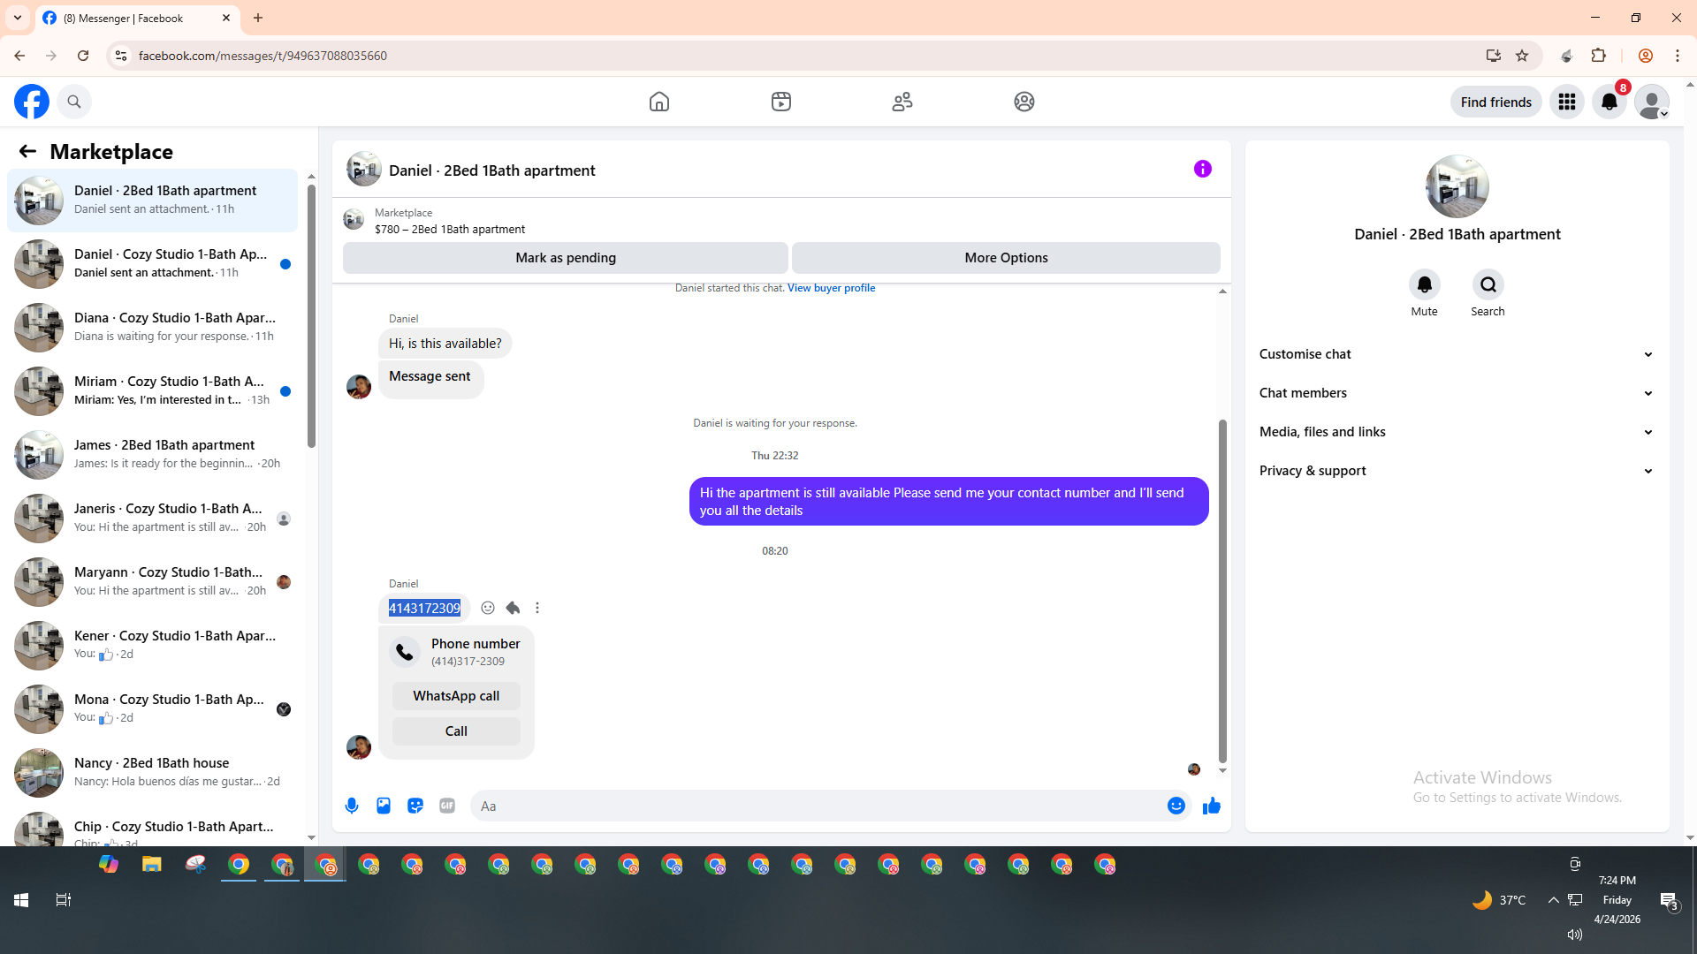The image size is (1697, 954).
Task: Expand Media, files and links section
Action: (x=1457, y=432)
